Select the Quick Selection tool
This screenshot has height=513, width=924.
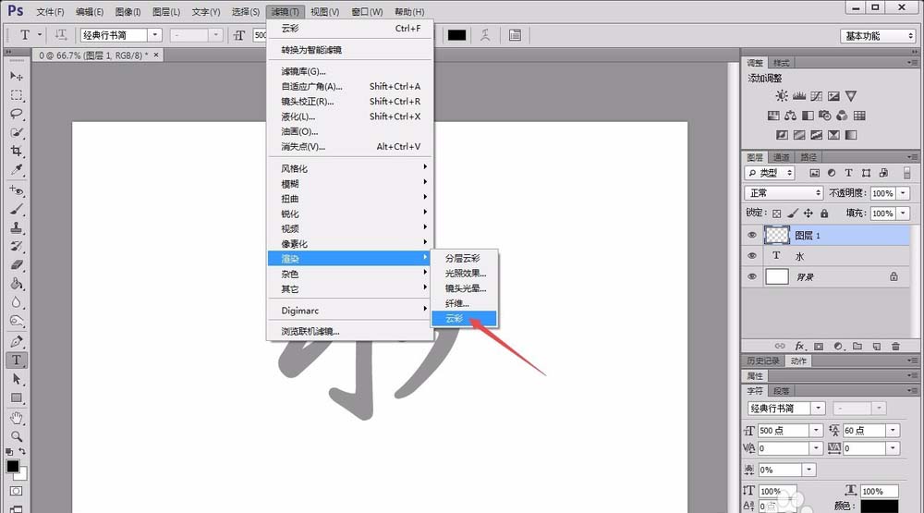[x=17, y=133]
